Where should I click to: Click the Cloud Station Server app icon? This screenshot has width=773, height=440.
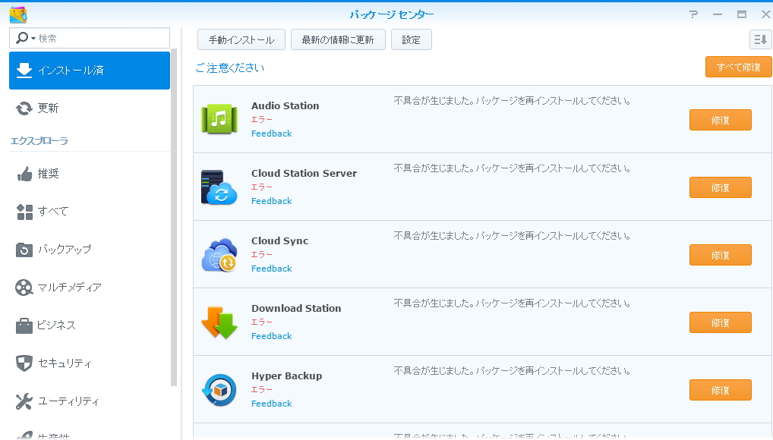click(219, 187)
